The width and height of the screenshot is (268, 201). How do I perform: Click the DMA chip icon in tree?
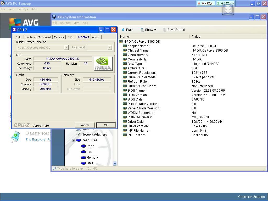click(83, 163)
